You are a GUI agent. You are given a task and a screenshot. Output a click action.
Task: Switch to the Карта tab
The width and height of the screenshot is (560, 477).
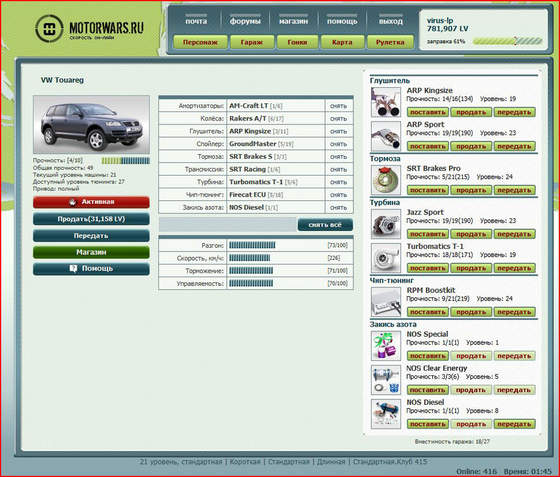[x=342, y=42]
